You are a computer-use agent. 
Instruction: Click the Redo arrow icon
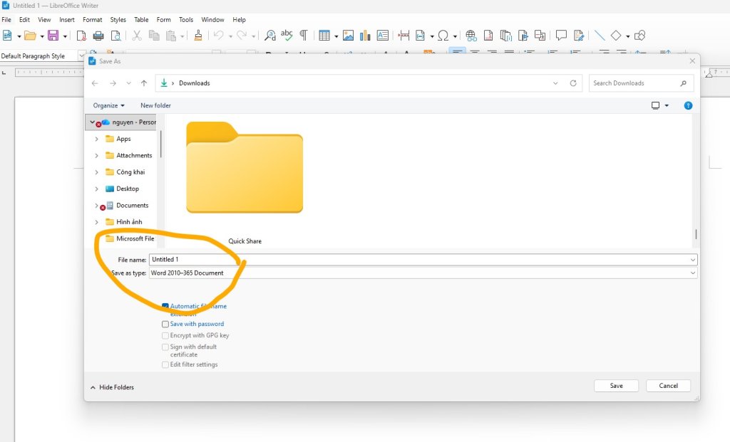click(x=242, y=36)
